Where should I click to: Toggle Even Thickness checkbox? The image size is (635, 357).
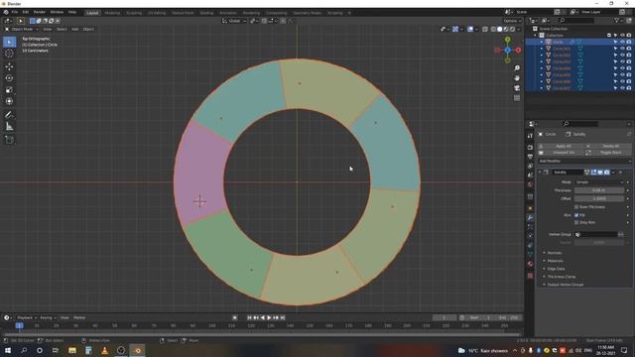pyautogui.click(x=576, y=207)
